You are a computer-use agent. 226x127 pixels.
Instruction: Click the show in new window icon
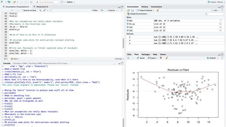[13, 10]
